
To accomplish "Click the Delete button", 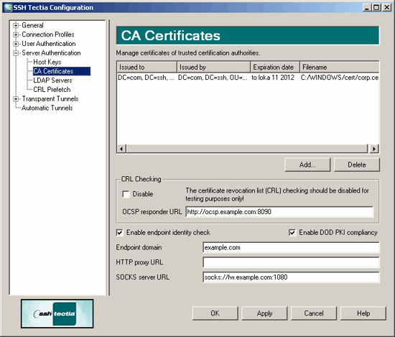I will [x=357, y=165].
